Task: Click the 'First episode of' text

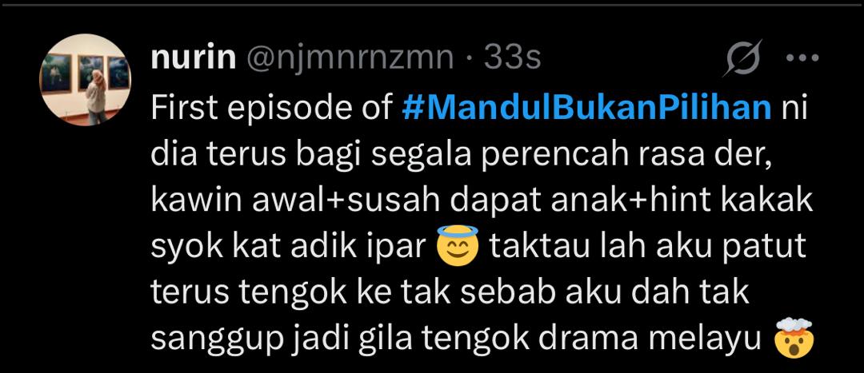Action: point(271,109)
